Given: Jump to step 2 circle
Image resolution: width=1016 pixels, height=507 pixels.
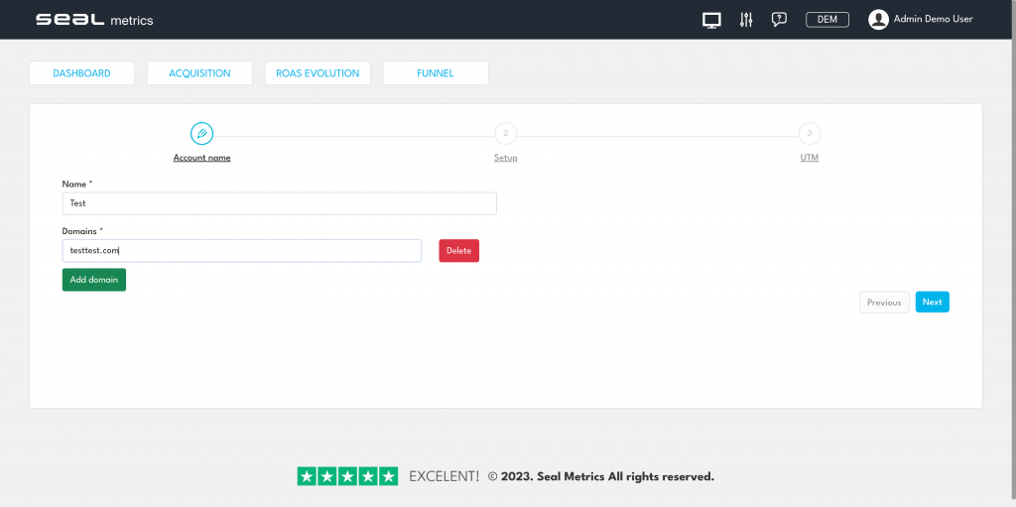Looking at the screenshot, I should coord(505,133).
